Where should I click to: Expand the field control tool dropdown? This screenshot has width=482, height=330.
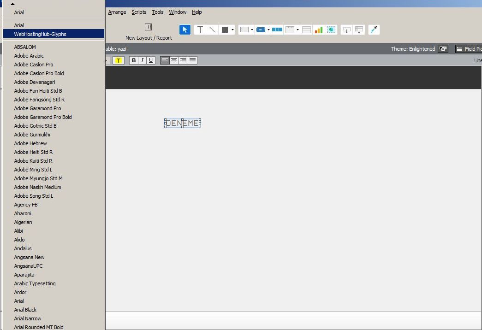point(252,30)
